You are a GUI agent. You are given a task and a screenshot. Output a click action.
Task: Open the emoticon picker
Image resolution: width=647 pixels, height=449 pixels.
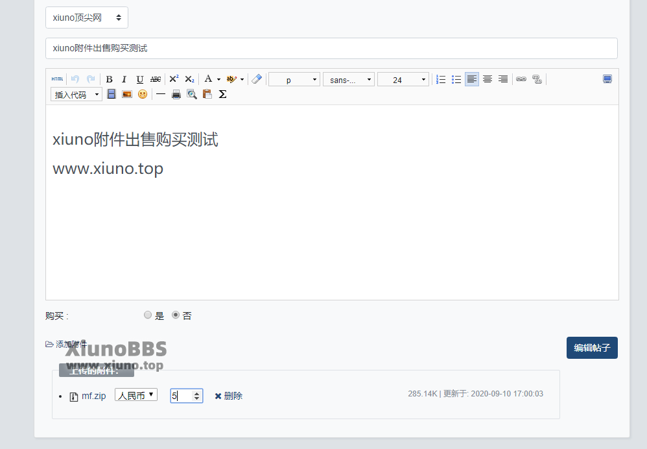143,94
